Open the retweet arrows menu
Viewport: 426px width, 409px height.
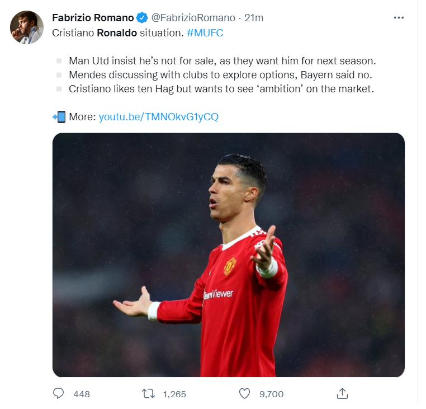pos(148,394)
